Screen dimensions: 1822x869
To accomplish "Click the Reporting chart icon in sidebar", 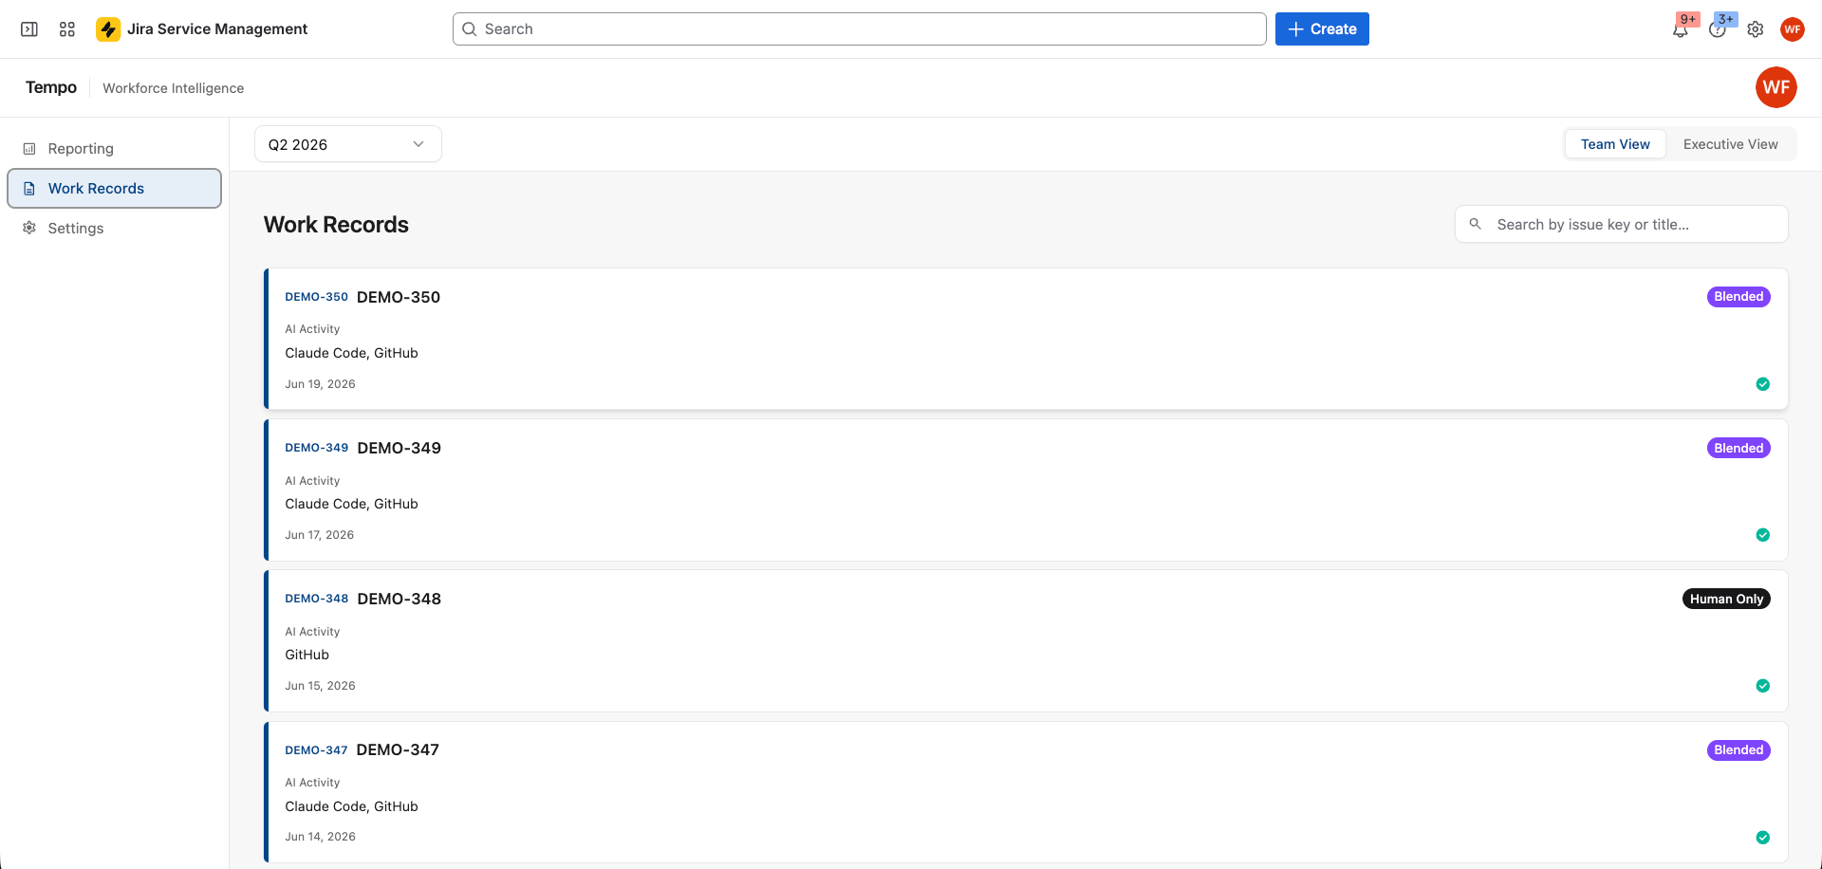I will (29, 149).
